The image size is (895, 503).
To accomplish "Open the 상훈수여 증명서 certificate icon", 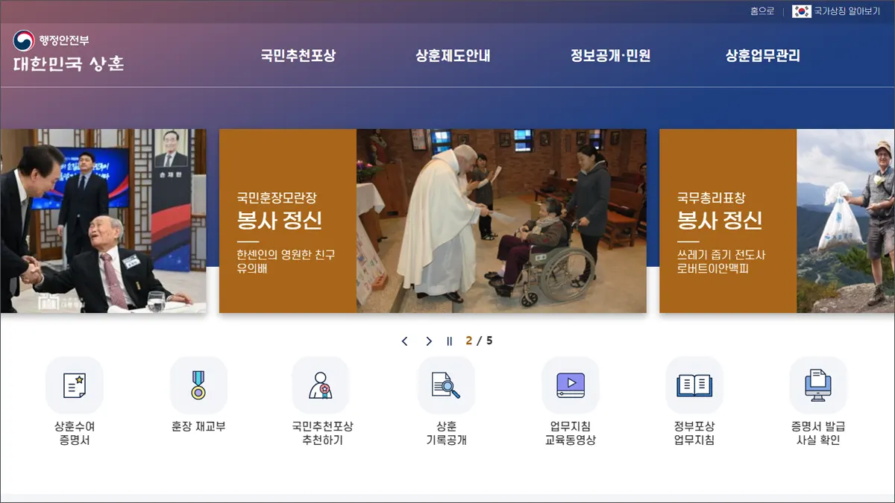I will pos(72,385).
